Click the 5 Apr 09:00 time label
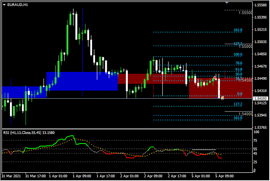The width and height of the screenshot is (270, 181). (225, 176)
